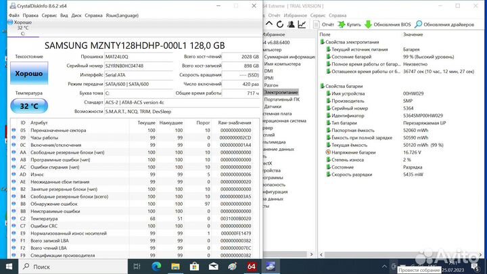This screenshot has width=487, height=274.
Task: Click the Паспортная ёмкость row icon
Action: pos(328,130)
